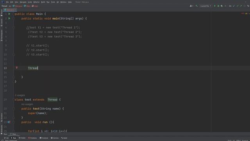Collapse the class test fold marker

coord(14,99)
